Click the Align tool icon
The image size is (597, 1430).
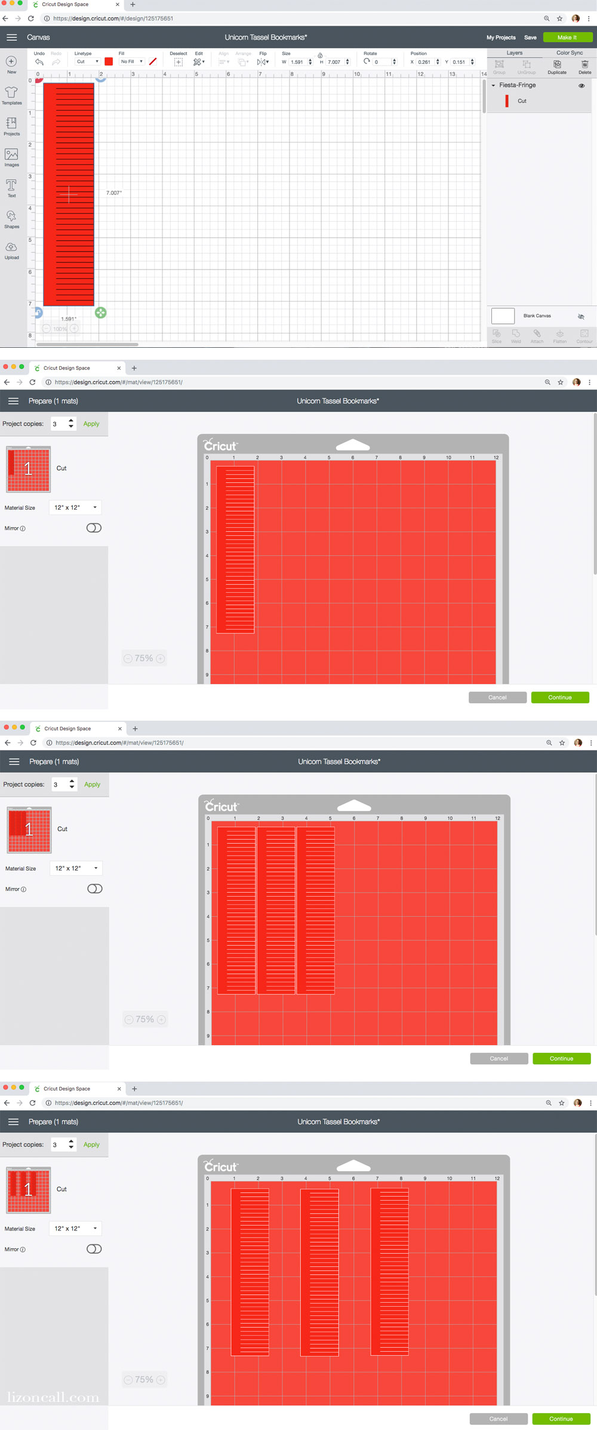223,62
